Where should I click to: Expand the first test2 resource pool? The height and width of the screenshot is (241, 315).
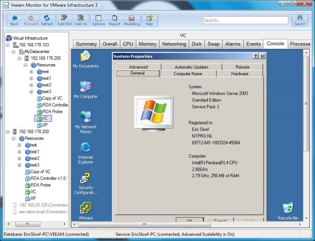tap(31, 85)
